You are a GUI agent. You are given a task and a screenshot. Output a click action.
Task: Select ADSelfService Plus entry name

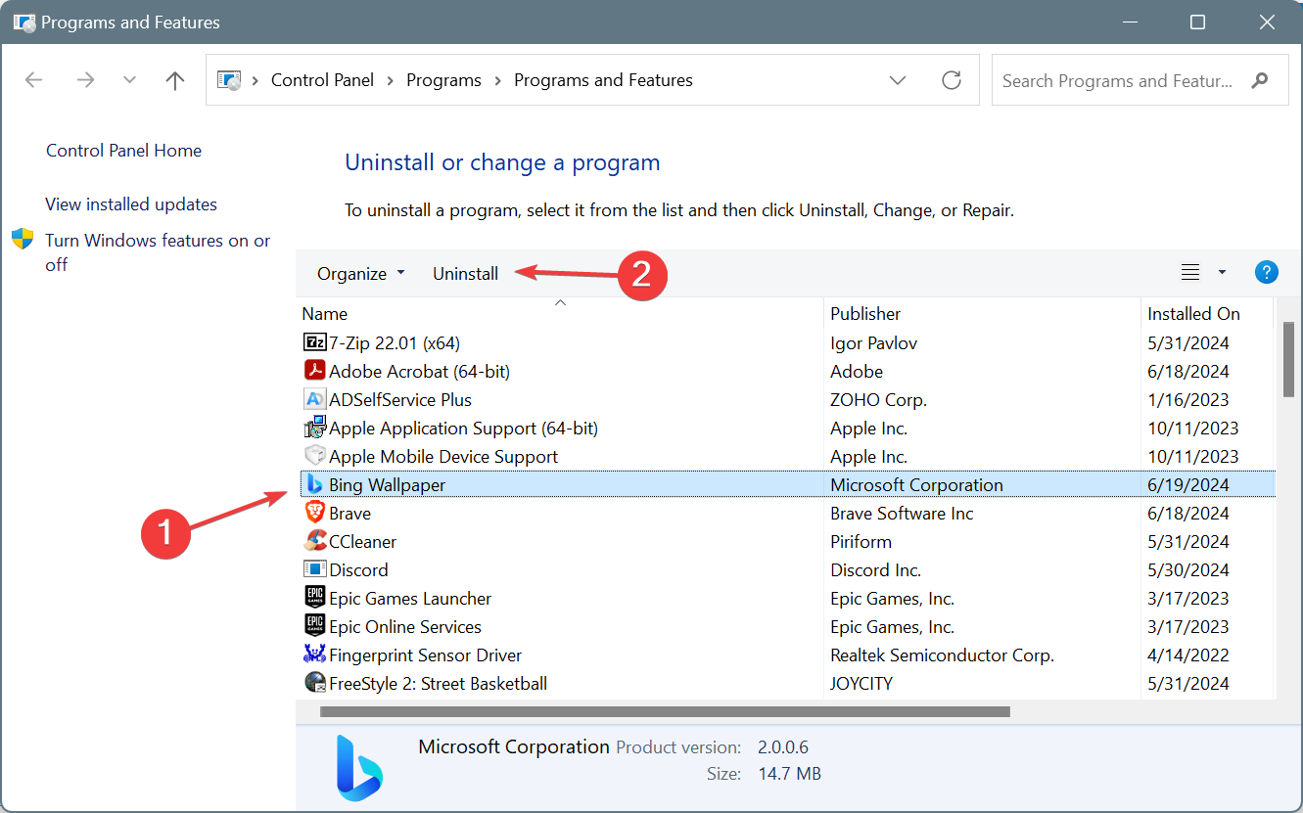pos(400,400)
